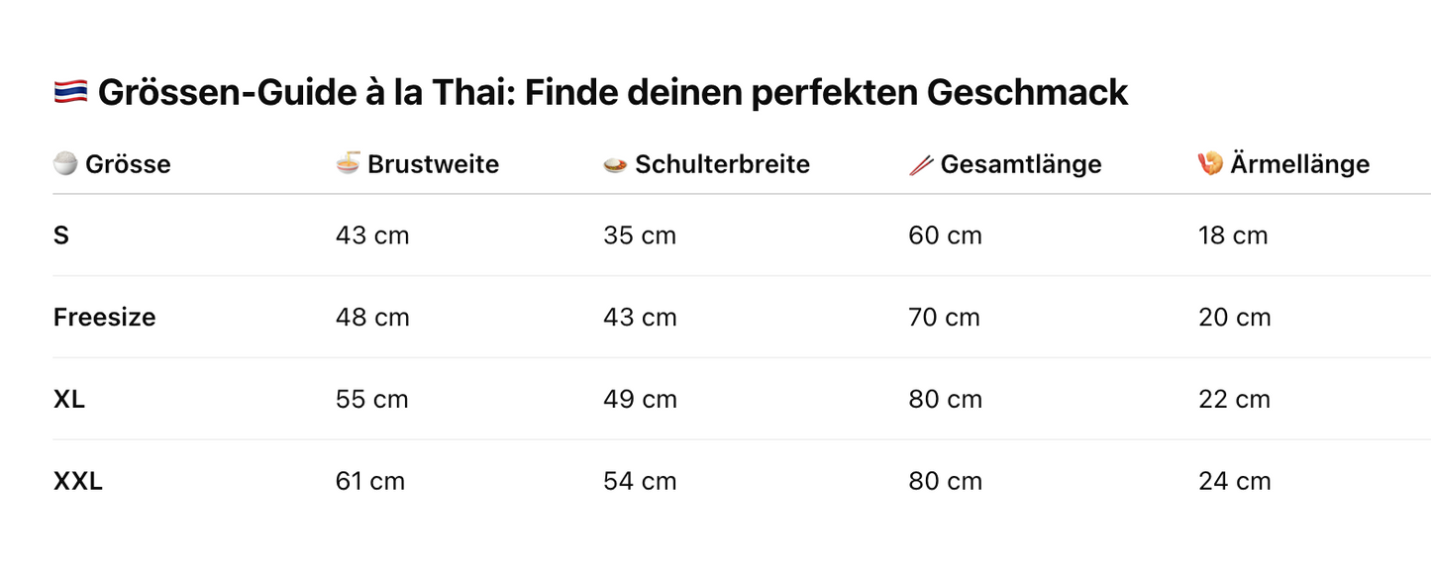Screen dimensions: 1431x566
Task: Click the fried shrimp icon beside Ärmellänge
Action: [1210, 163]
